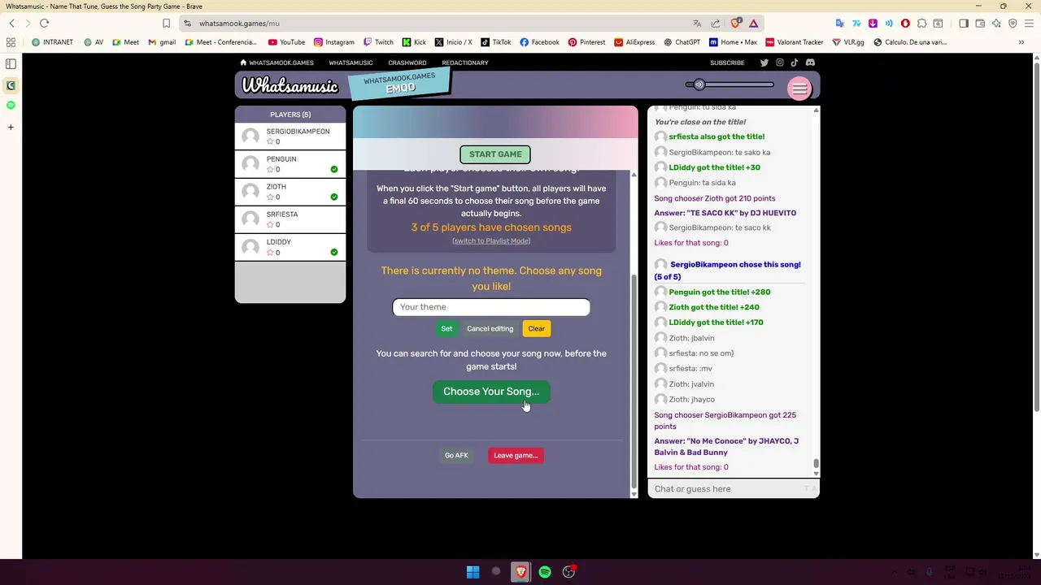Toggle the browser sidebar panel
The image size is (1041, 585).
coord(964,24)
